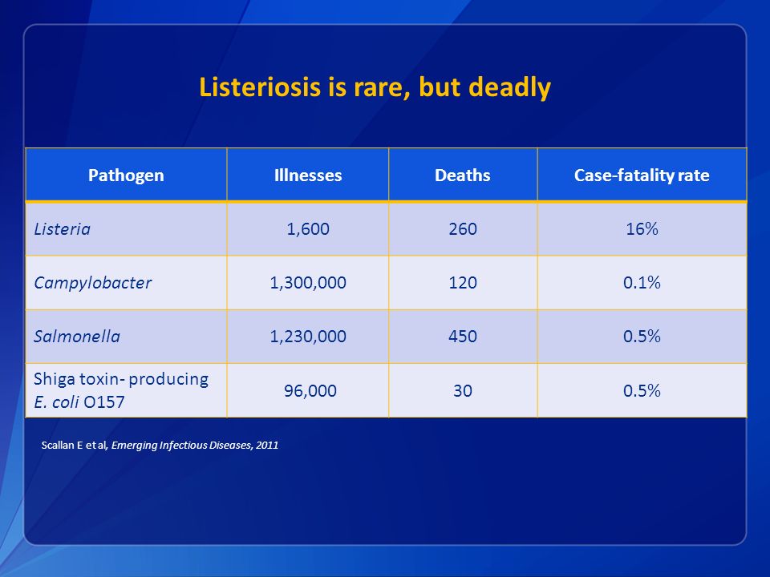Image resolution: width=770 pixels, height=577 pixels.
Task: Click the "Salmonella" pathogen cell
Action: (x=126, y=337)
